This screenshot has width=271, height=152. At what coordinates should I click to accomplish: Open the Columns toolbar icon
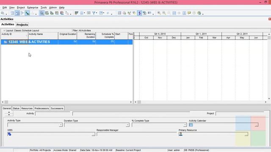click(x=82, y=13)
